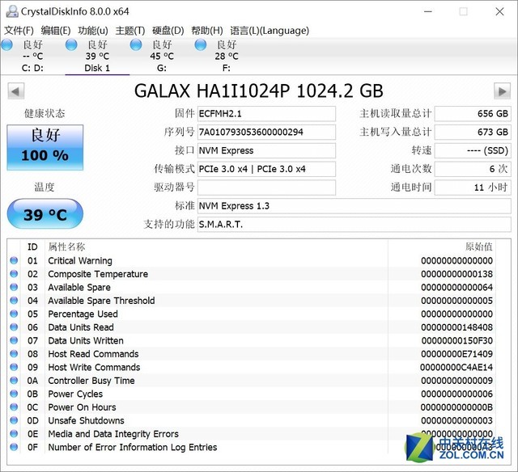Click the blue health orb above C: D:
The width and height of the screenshot is (518, 472).
point(7,45)
